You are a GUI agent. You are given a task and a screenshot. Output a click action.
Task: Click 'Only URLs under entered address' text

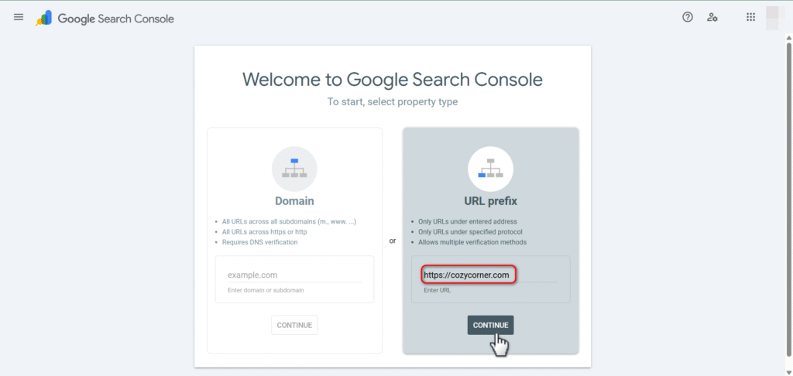(467, 222)
